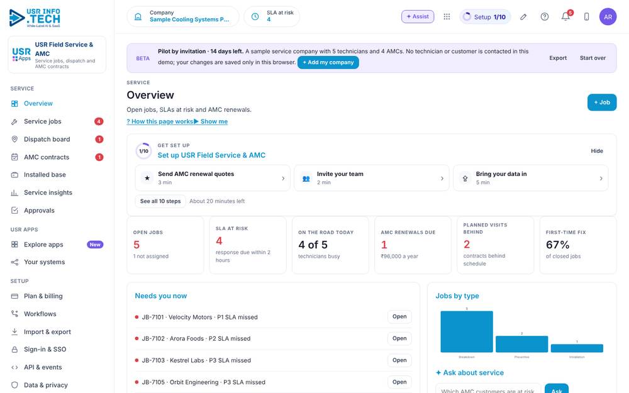
Task: Open notifications bell icon
Action: pos(565,17)
